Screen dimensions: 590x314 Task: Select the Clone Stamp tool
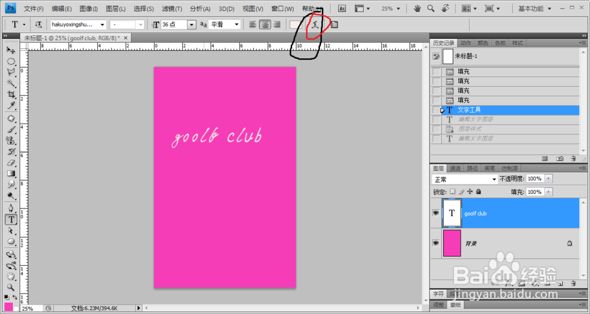[x=11, y=141]
